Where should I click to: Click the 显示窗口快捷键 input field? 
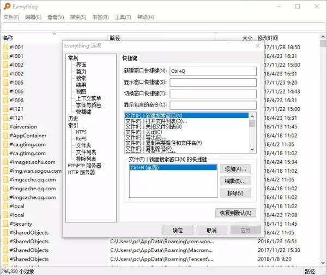(213, 82)
